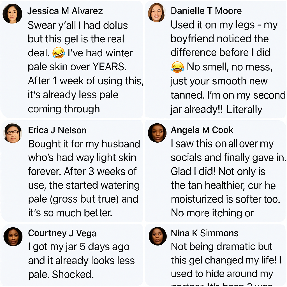Open Jessica M Alvarez's profile picture
Screen dimensions: 287x287
coord(12,13)
